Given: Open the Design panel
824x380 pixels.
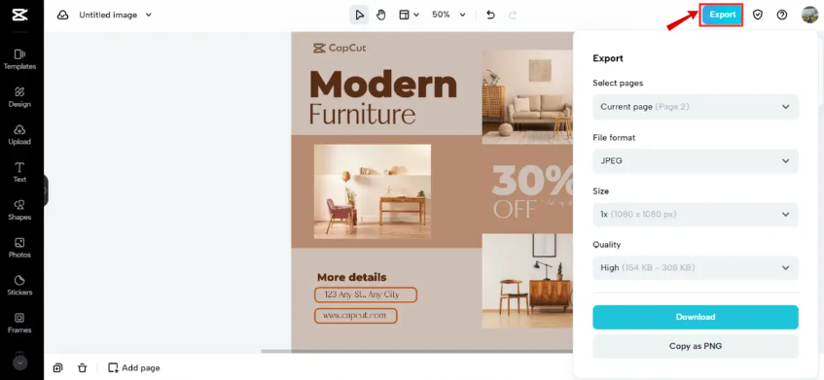Looking at the screenshot, I should (20, 97).
